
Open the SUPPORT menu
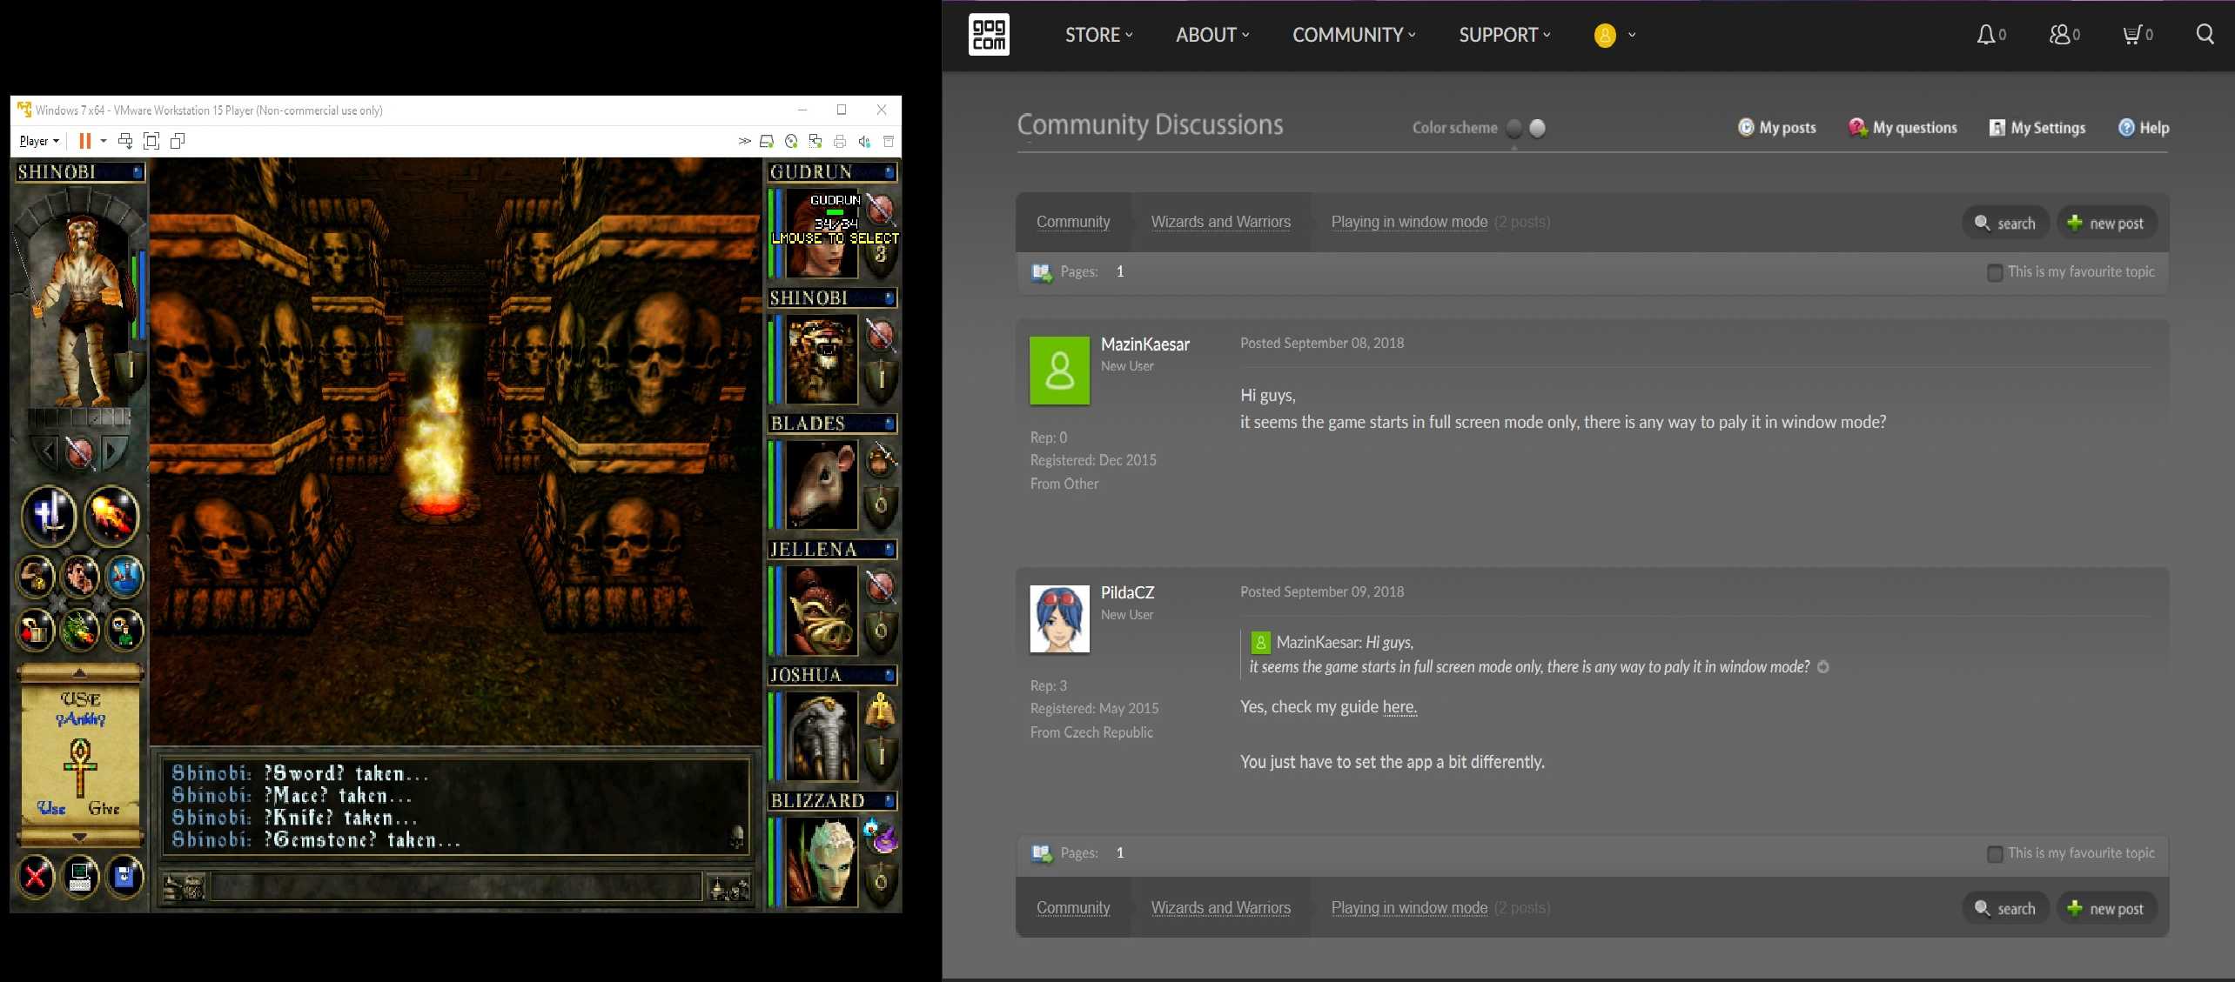1505,35
